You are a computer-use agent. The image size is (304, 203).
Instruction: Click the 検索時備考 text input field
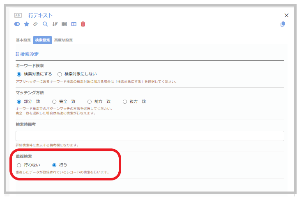(x=150, y=136)
